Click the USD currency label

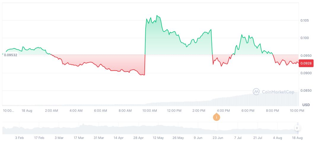click(306, 105)
